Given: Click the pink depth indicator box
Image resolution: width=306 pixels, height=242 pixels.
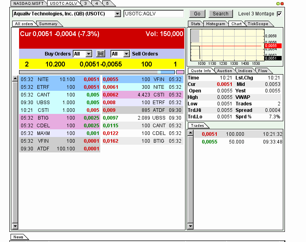Looking at the screenshot, I should (x=180, y=72).
